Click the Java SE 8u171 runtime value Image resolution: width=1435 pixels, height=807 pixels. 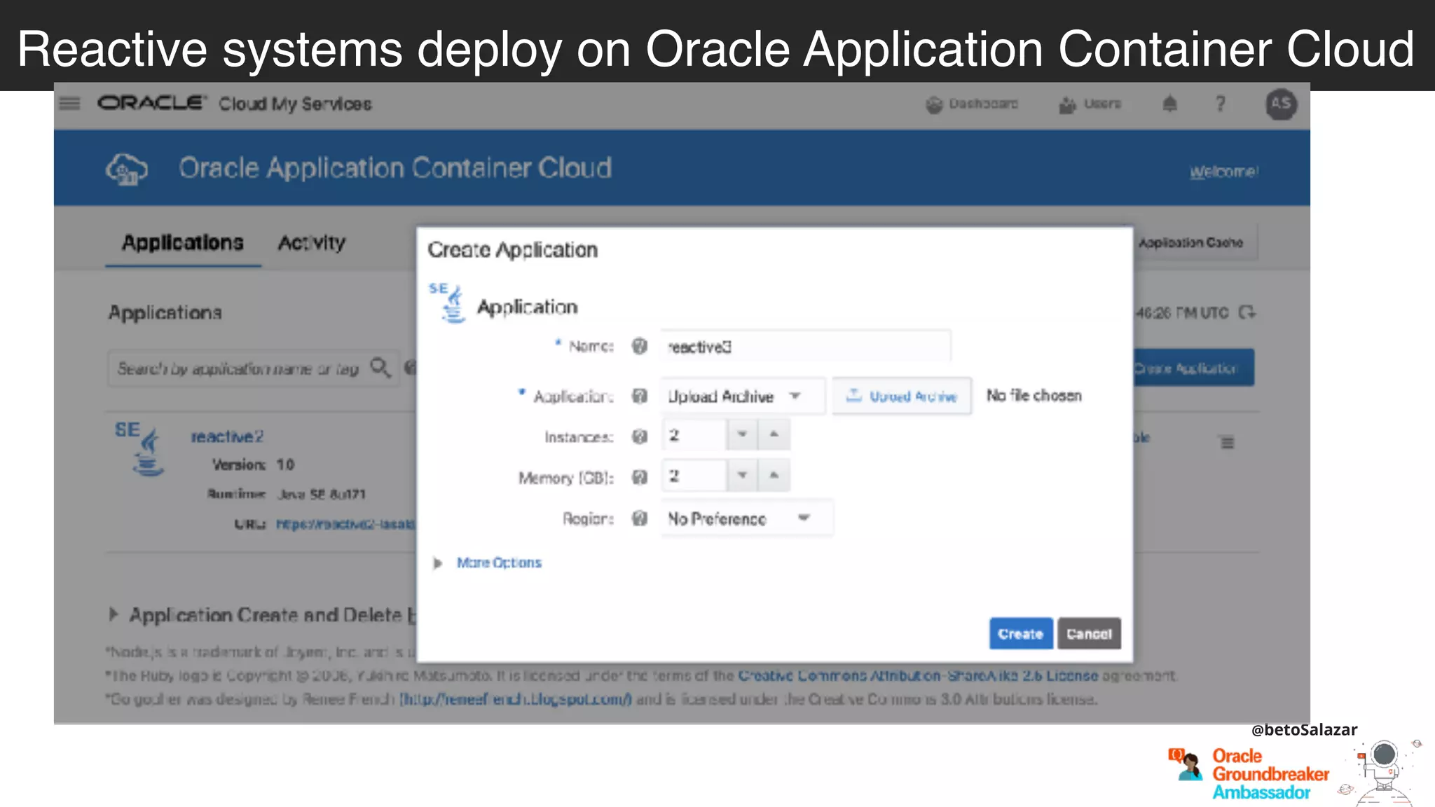click(x=322, y=495)
